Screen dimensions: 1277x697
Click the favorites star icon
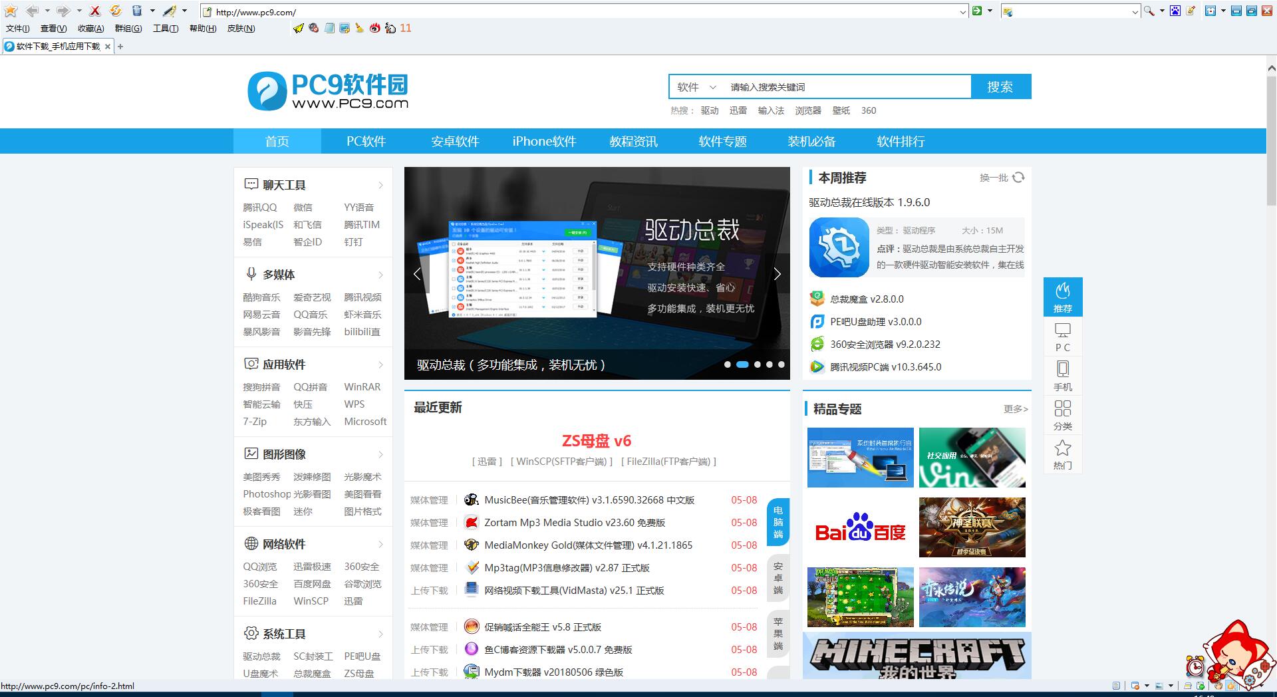pos(11,11)
